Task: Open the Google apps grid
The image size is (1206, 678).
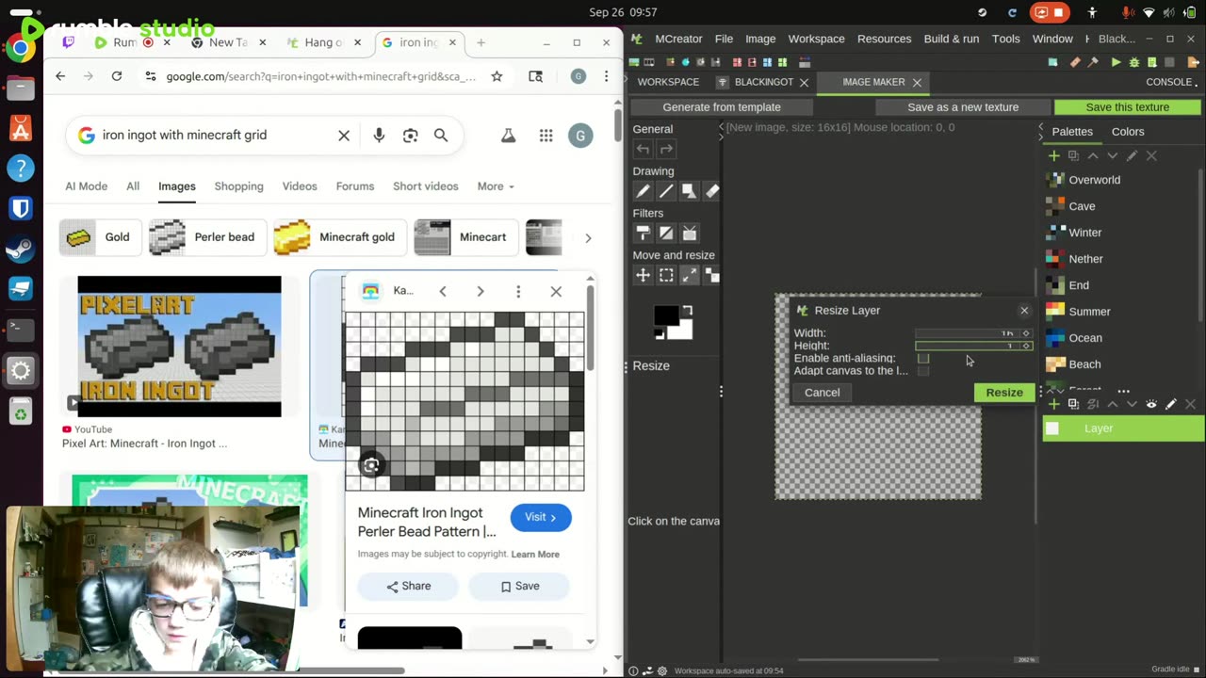Action: tap(546, 136)
